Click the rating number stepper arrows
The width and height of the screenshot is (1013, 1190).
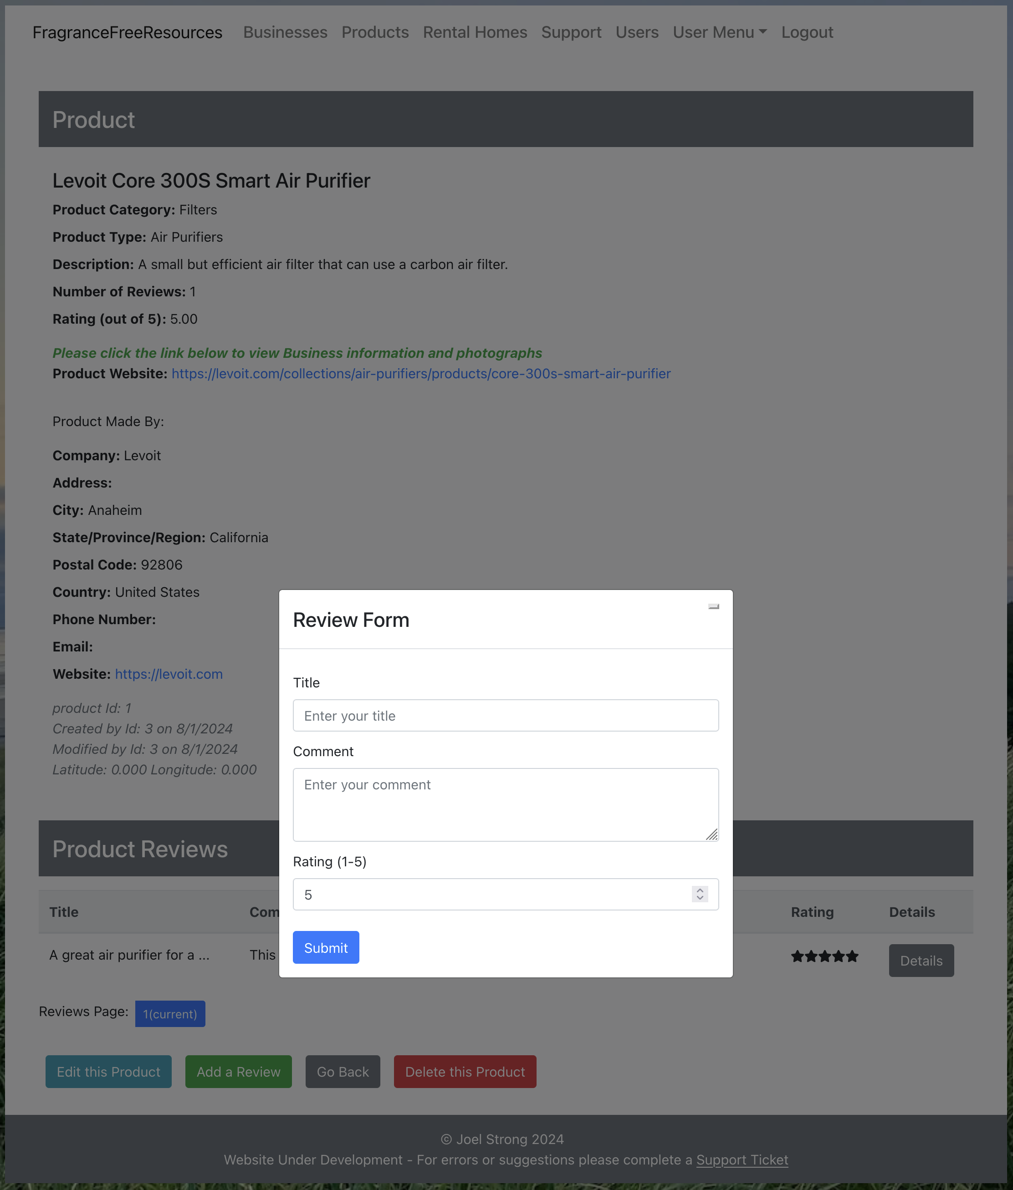point(700,895)
